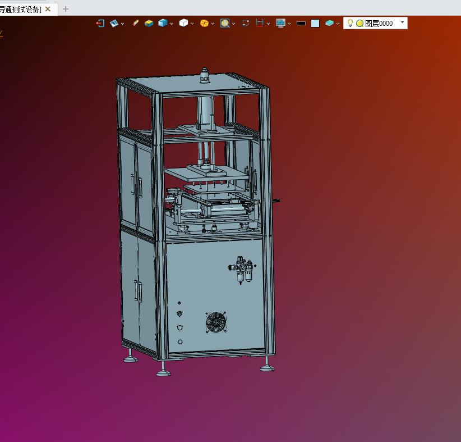
Task: Click the red dimension measure icon
Action: pyautogui.click(x=260, y=23)
